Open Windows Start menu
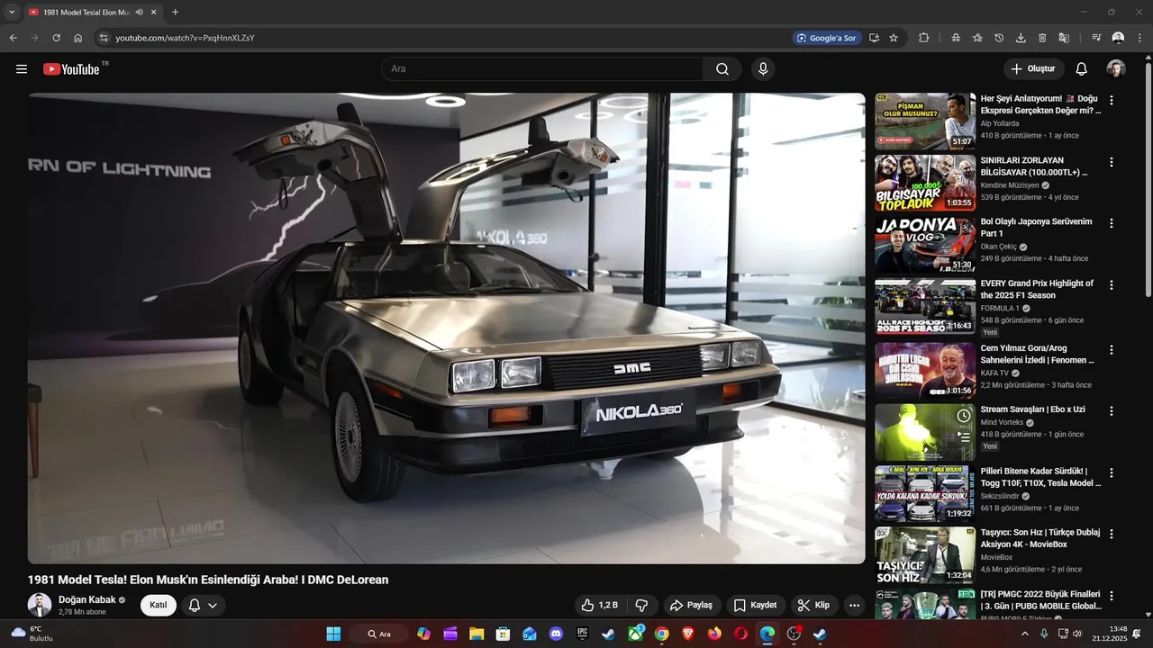 point(333,634)
